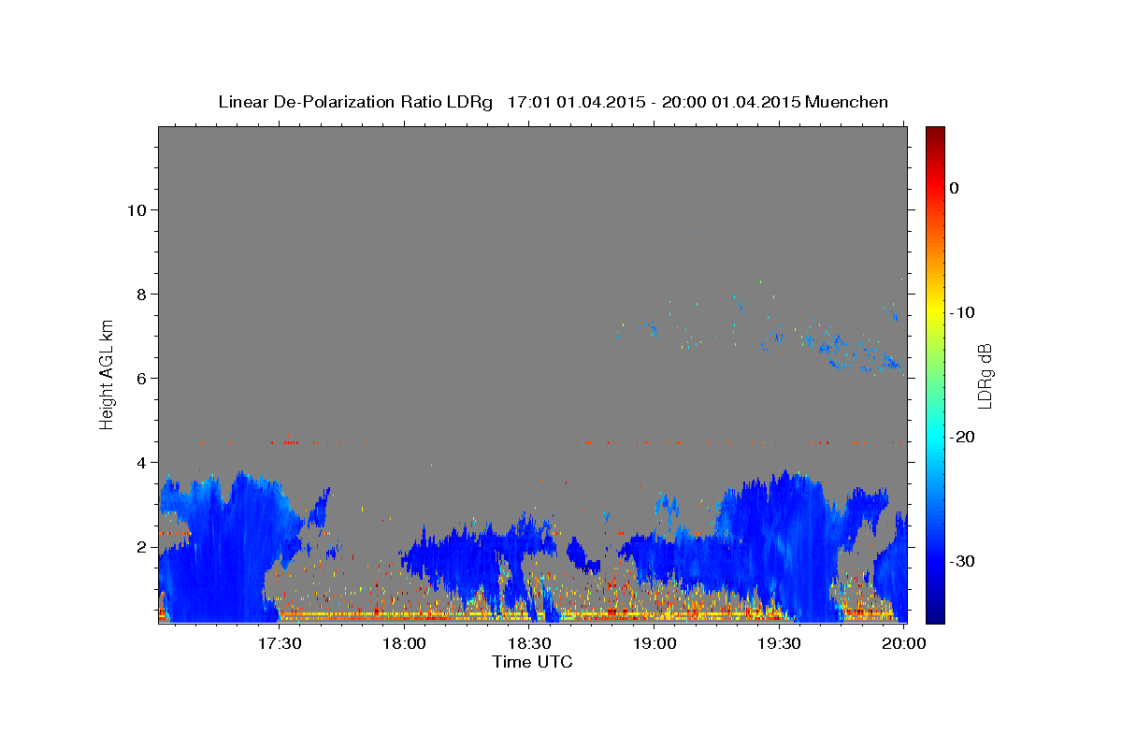Click the "Height AGL km" axis label
The height and width of the screenshot is (748, 1122).
(107, 374)
